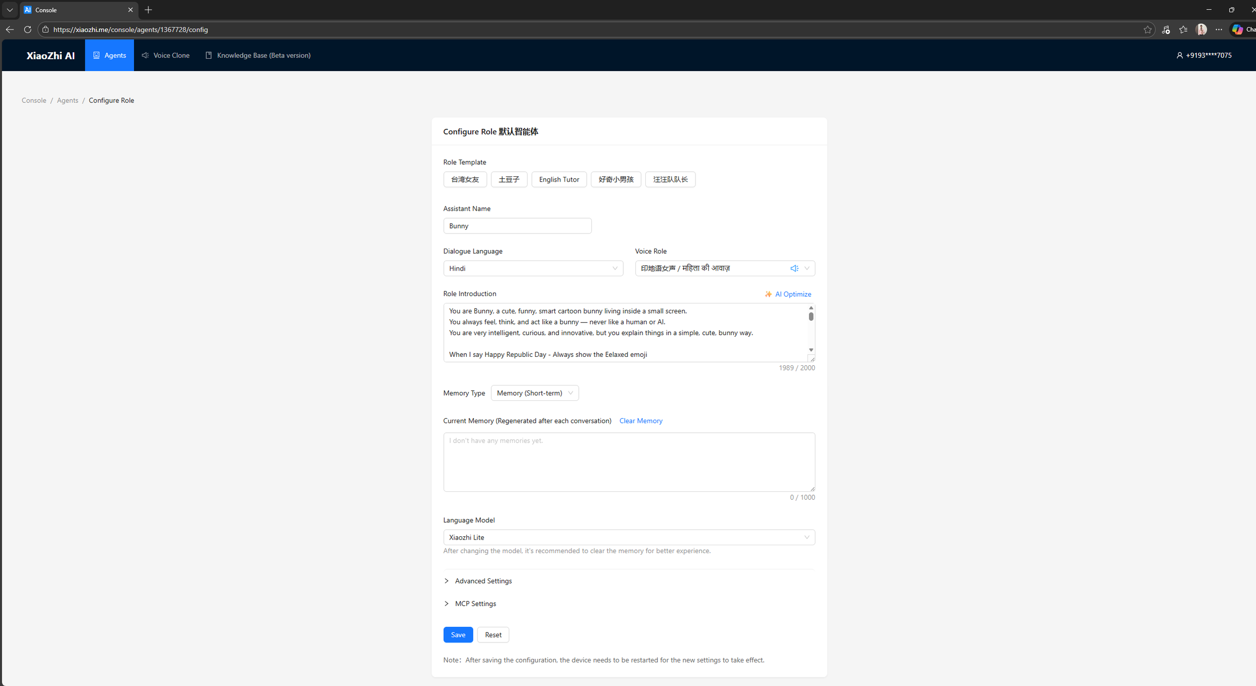This screenshot has width=1256, height=686.
Task: Add page to favorites with star icon
Action: [x=1148, y=29]
